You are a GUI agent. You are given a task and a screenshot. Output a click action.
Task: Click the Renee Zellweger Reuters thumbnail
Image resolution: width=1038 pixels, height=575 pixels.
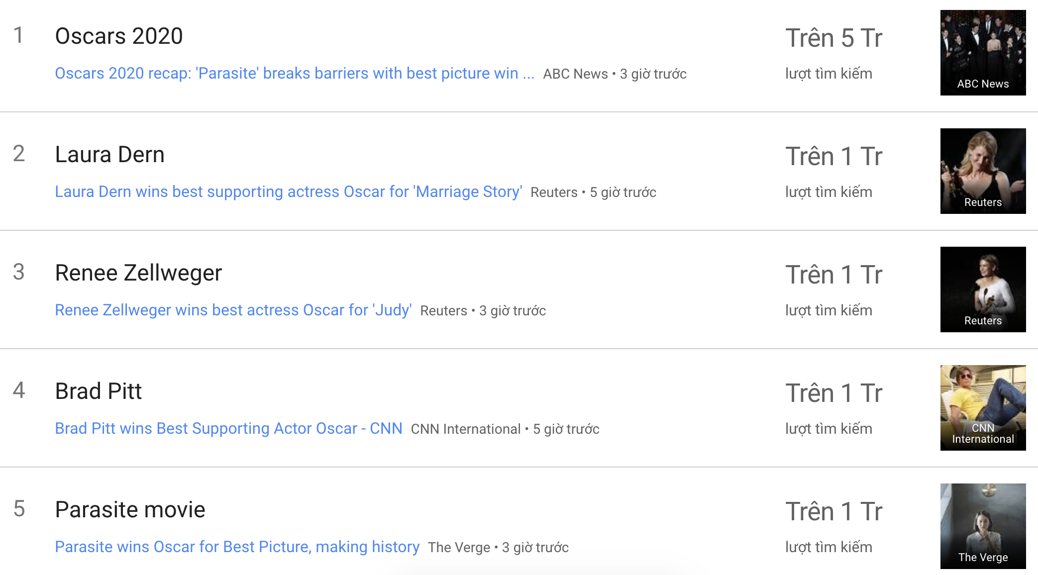coord(983,289)
